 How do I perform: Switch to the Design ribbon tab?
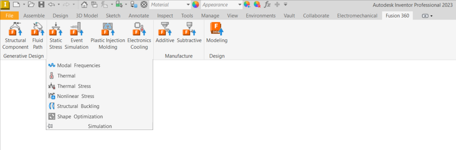click(x=61, y=16)
